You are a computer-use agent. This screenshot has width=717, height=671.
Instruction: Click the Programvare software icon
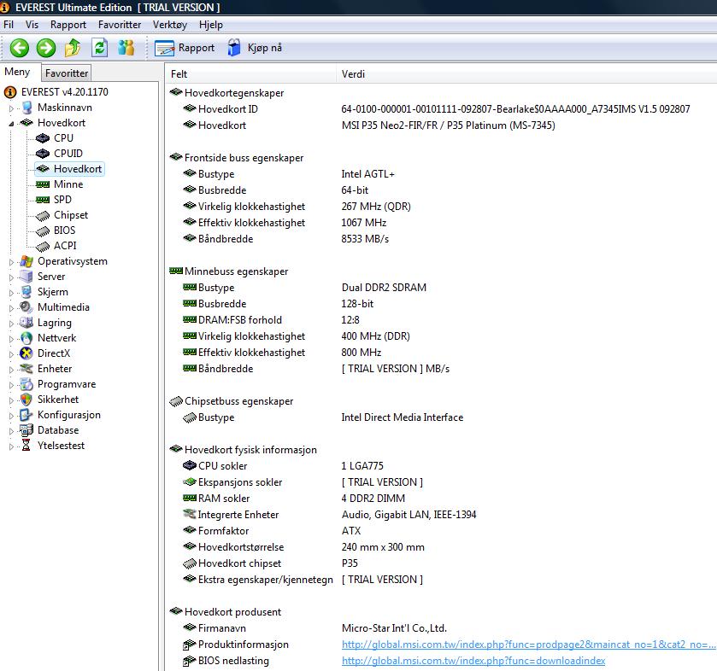[26, 384]
